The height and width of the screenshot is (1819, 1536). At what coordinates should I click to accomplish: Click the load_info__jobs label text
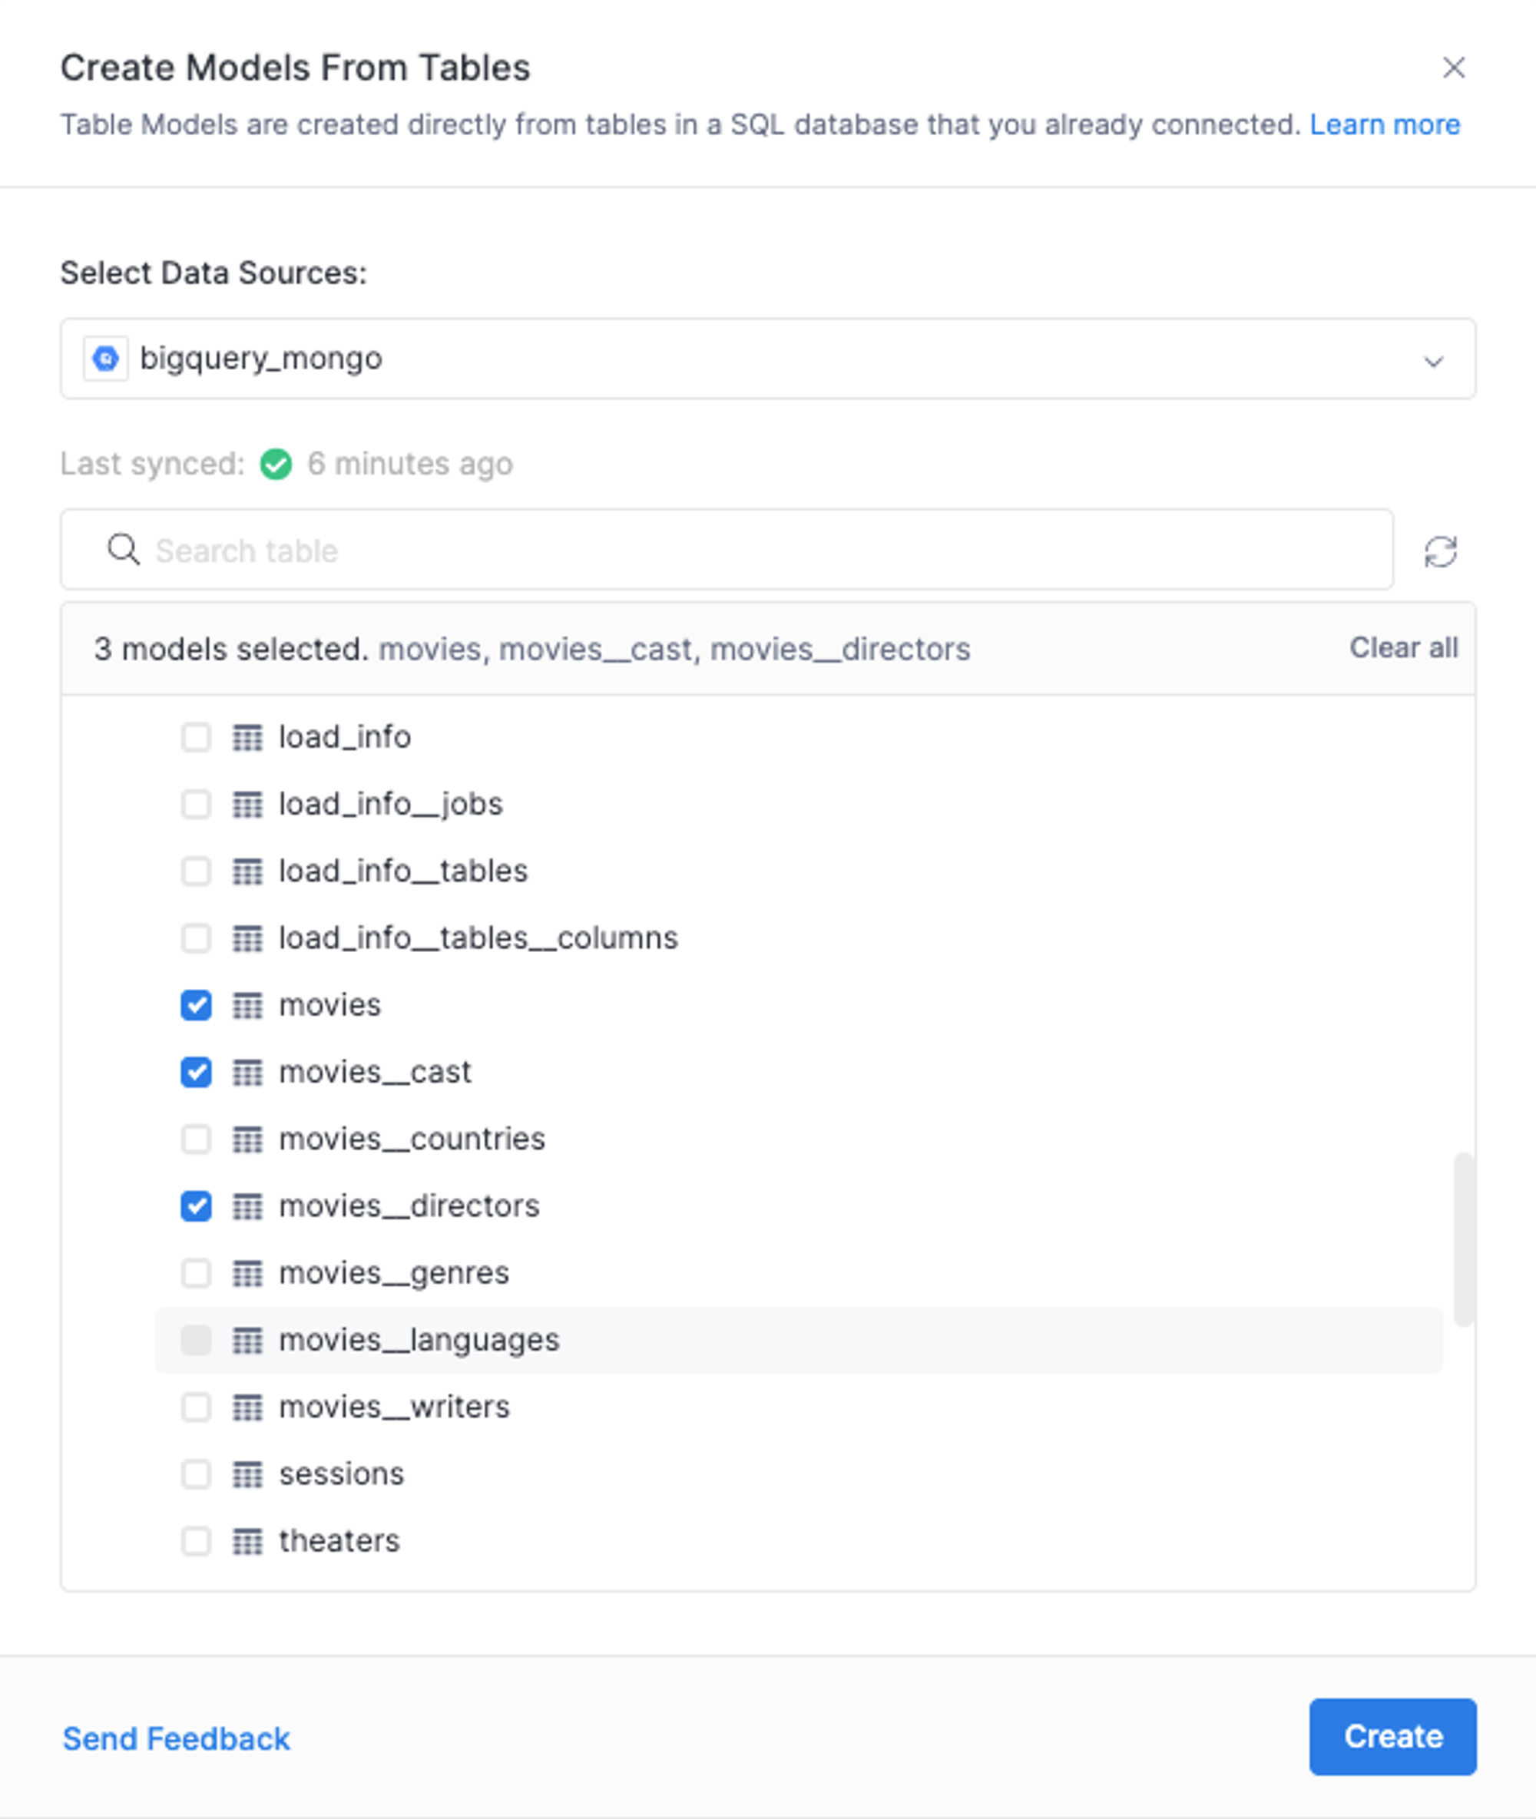pos(391,804)
